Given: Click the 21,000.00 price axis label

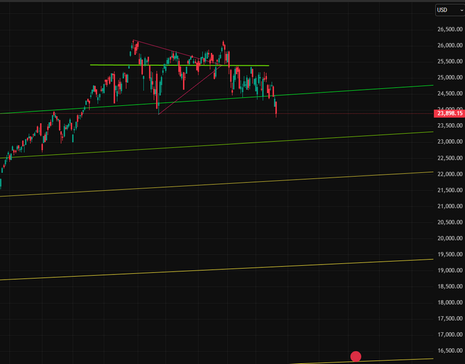Looking at the screenshot, I should [450, 206].
